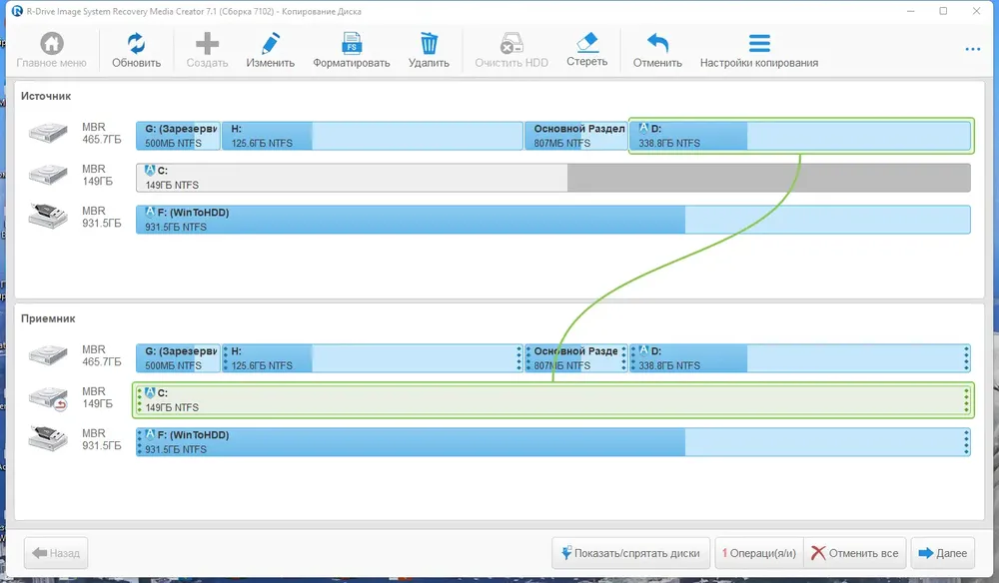
Task: Select source 149ГБ MBR disk icon
Action: point(48,175)
